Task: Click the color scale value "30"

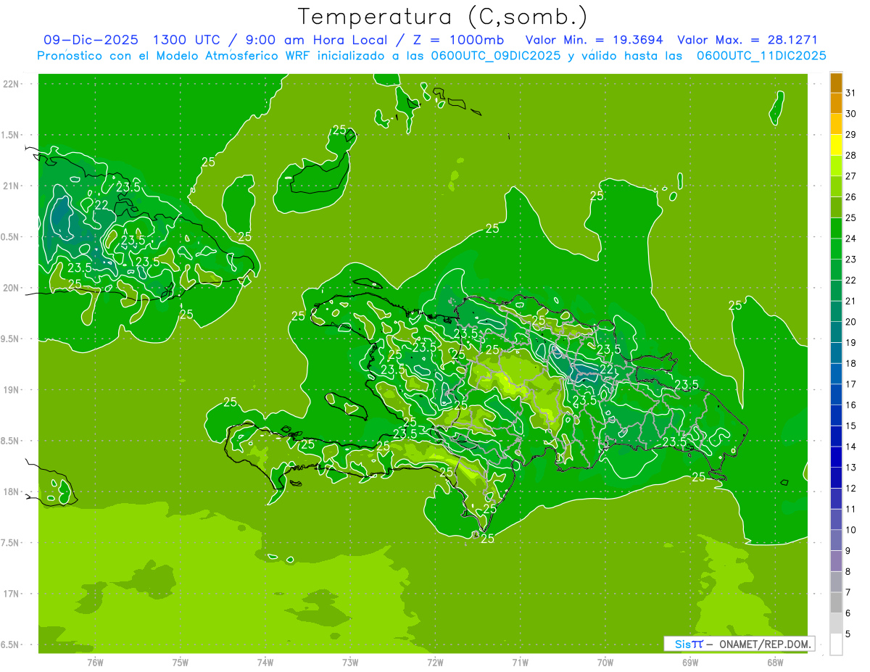Action: (x=850, y=114)
